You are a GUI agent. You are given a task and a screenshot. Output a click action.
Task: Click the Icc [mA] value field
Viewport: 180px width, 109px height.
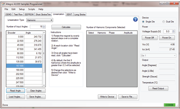coord(167,49)
